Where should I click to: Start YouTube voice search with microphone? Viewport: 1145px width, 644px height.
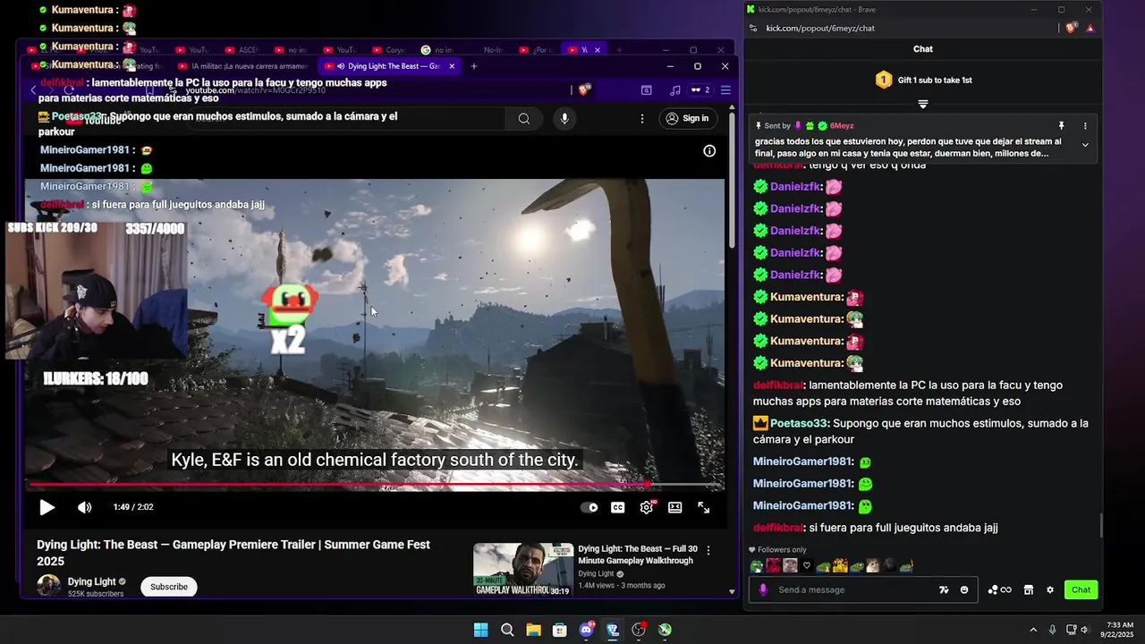coord(564,118)
